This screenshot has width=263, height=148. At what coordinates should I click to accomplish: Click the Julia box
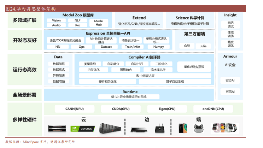(x=203, y=46)
